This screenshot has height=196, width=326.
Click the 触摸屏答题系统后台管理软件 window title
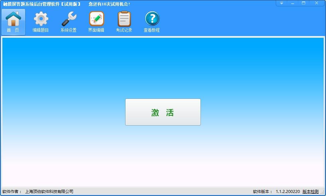42,4
